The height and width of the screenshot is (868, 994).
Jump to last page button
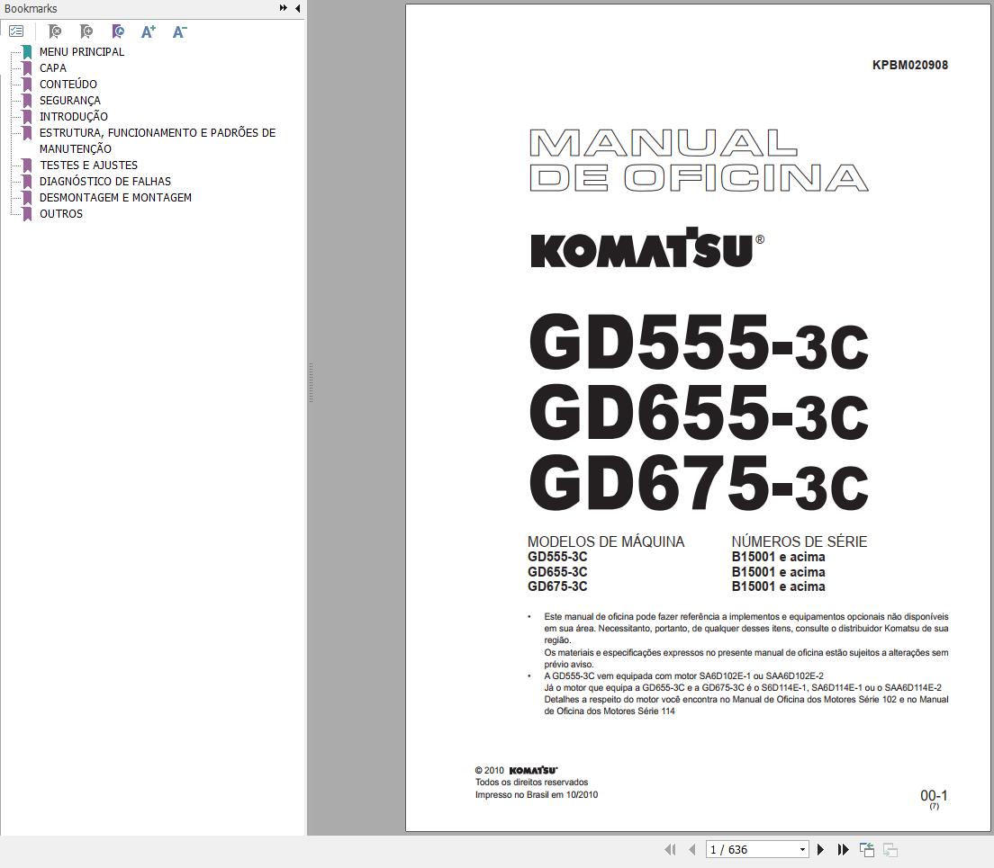click(843, 850)
